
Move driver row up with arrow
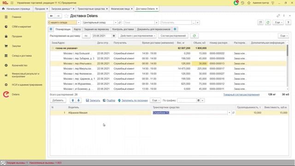click(x=73, y=101)
